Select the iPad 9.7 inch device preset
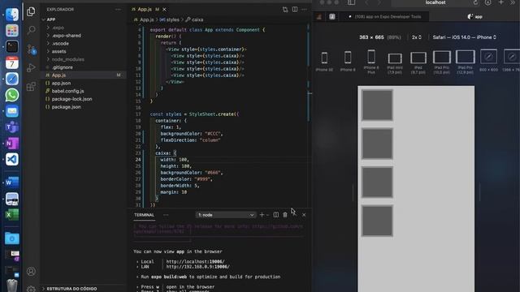Image resolution: width=520 pixels, height=292 pixels. coord(418,62)
